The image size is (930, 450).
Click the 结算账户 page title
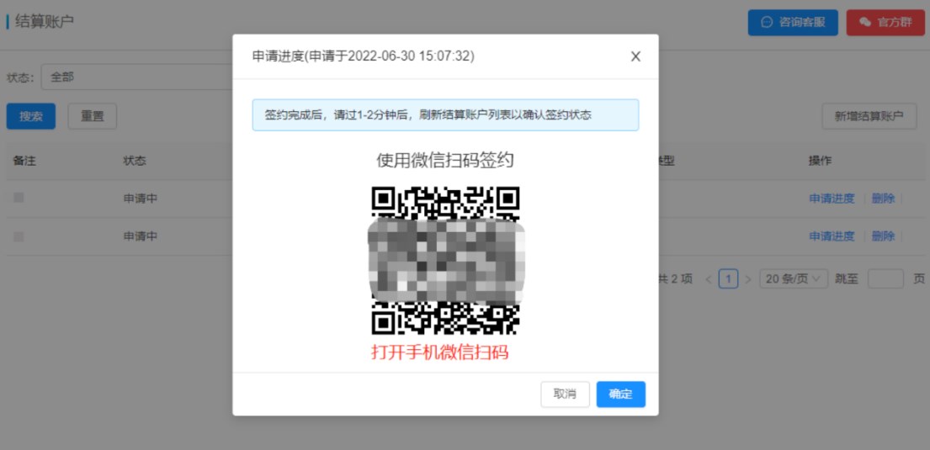point(45,22)
